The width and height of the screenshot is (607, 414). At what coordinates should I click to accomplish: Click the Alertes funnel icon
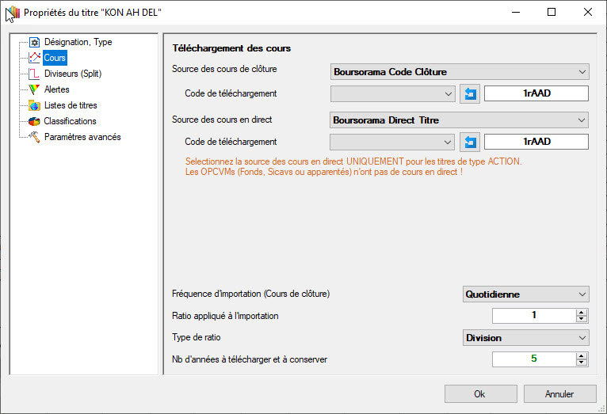point(34,89)
